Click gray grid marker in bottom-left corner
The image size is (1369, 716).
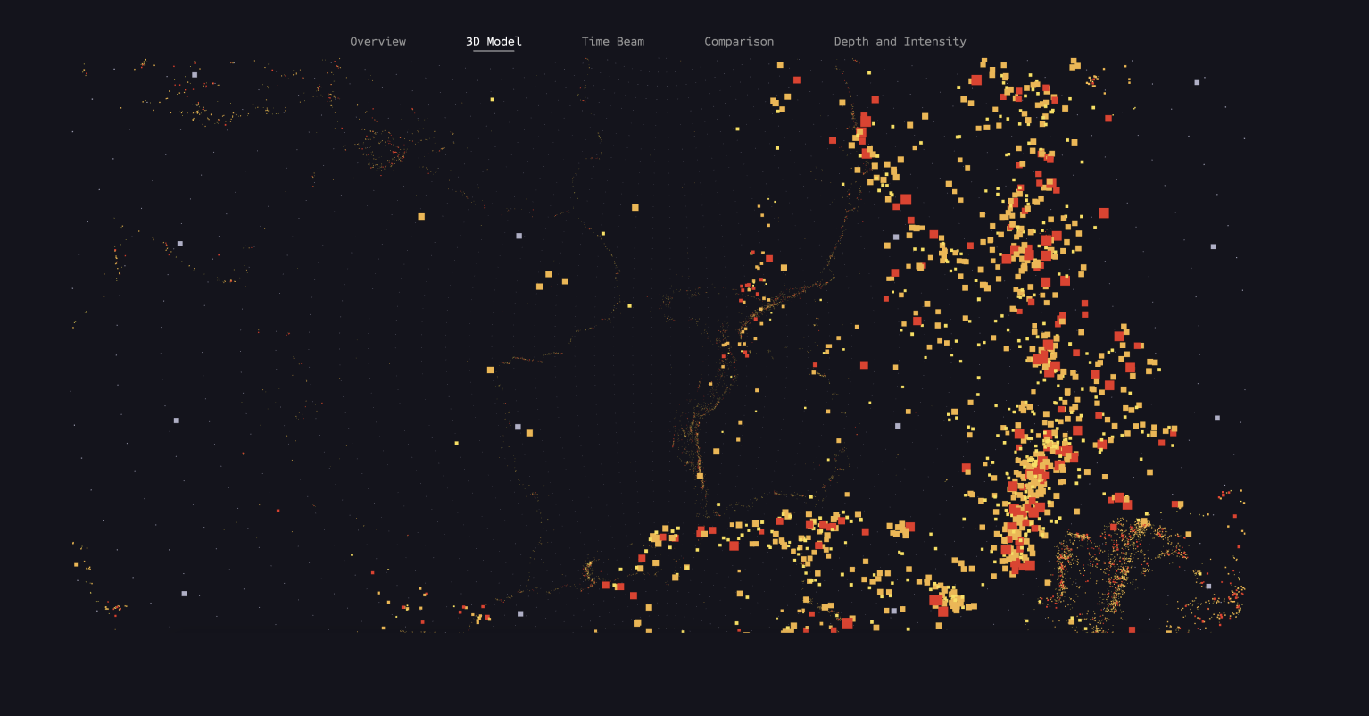pos(184,594)
